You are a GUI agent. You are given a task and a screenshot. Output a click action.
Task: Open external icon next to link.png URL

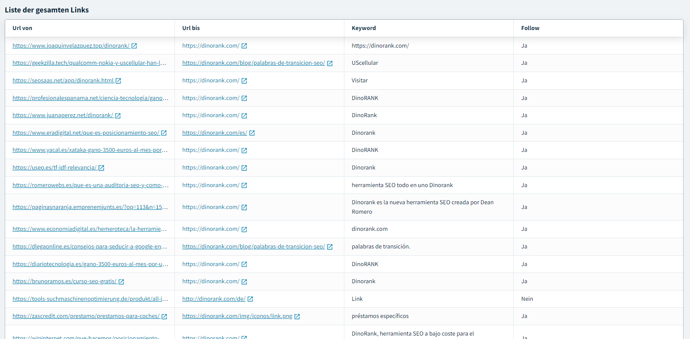297,317
